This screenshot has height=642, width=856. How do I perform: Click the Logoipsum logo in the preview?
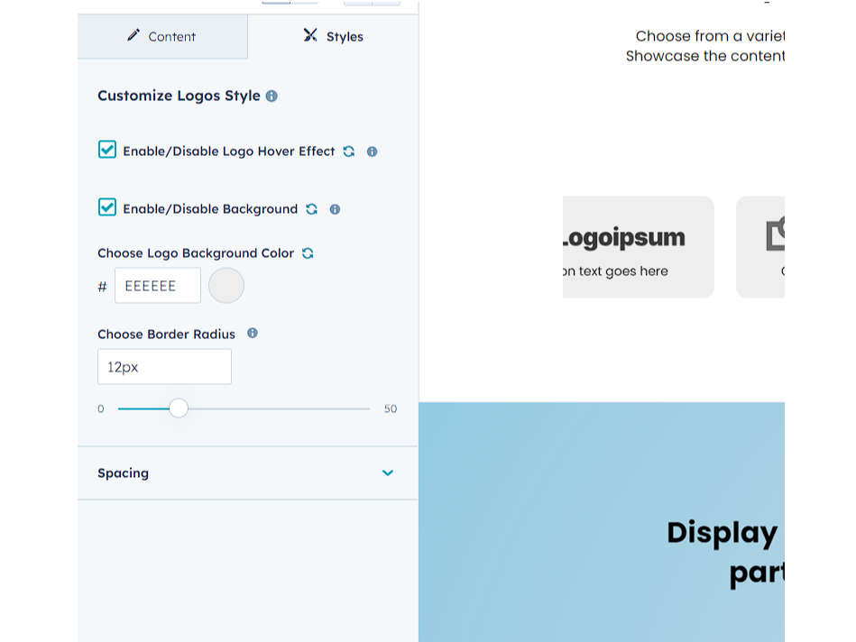coord(622,237)
